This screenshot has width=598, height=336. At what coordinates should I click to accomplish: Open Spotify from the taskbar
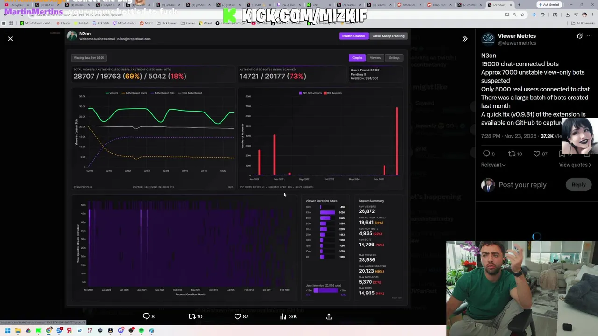point(141,330)
